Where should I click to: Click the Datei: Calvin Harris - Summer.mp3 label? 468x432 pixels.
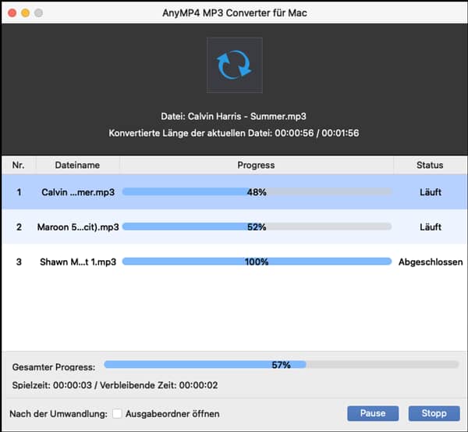tap(233, 116)
